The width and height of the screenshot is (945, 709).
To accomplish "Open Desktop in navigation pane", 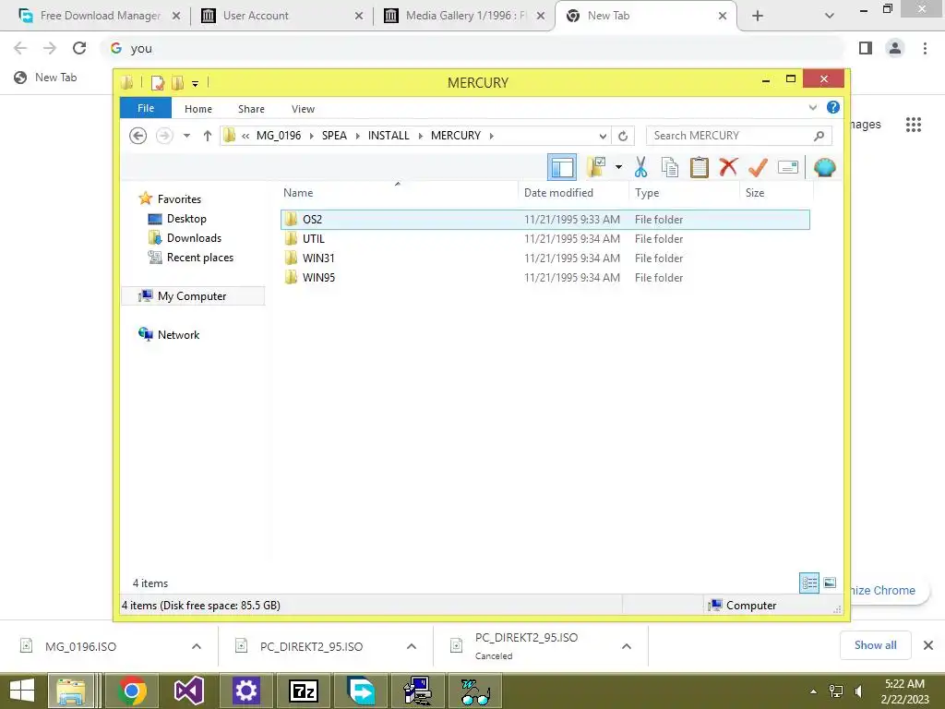I will 186,218.
